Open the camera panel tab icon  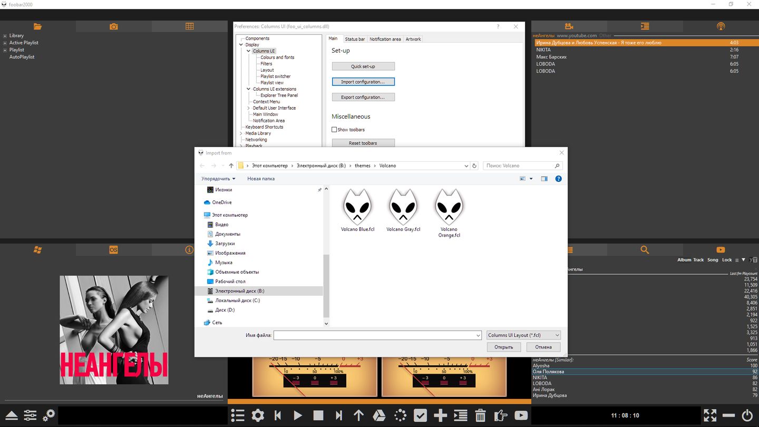113,26
